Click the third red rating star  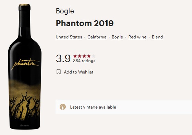pos(84,56)
